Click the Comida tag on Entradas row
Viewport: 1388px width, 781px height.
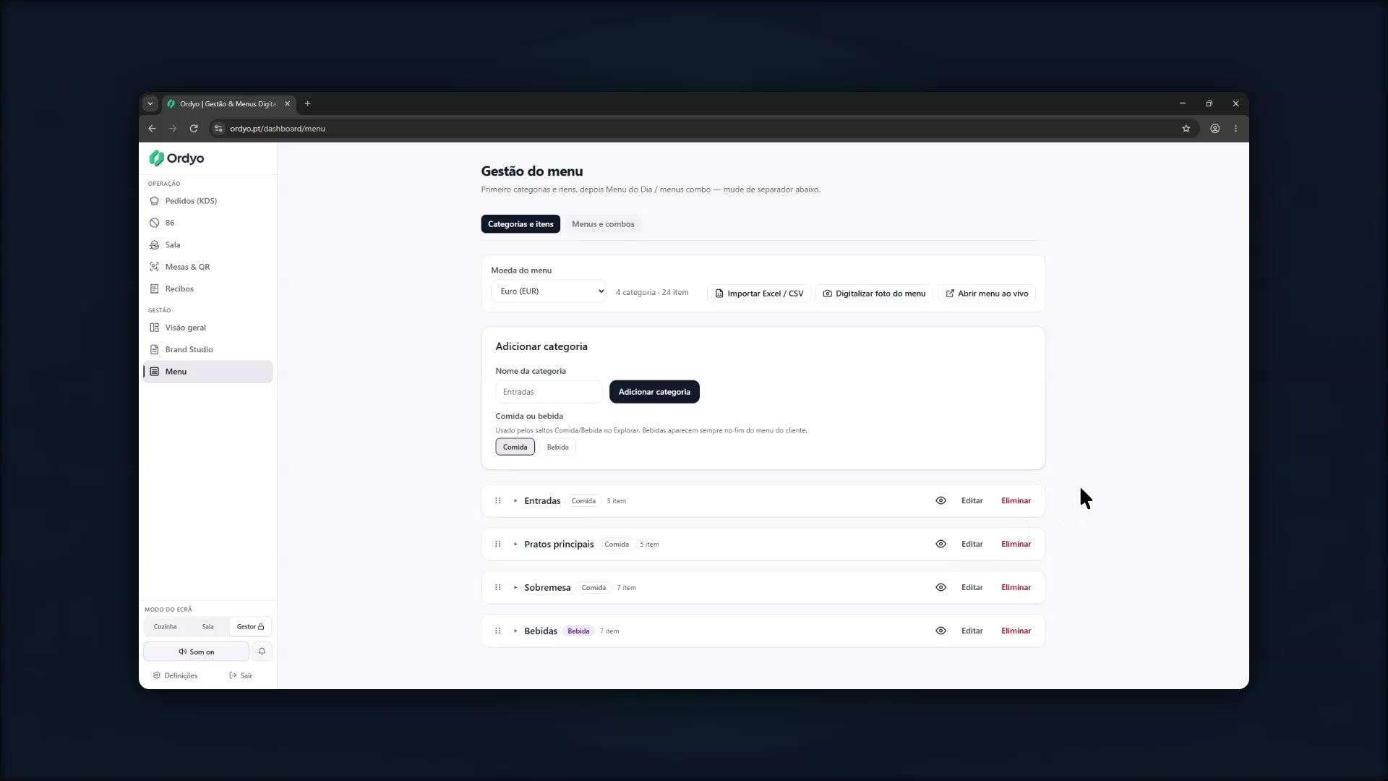point(583,501)
